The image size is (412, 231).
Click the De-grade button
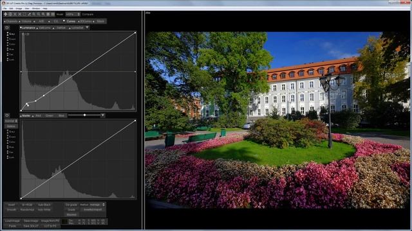click(x=71, y=205)
